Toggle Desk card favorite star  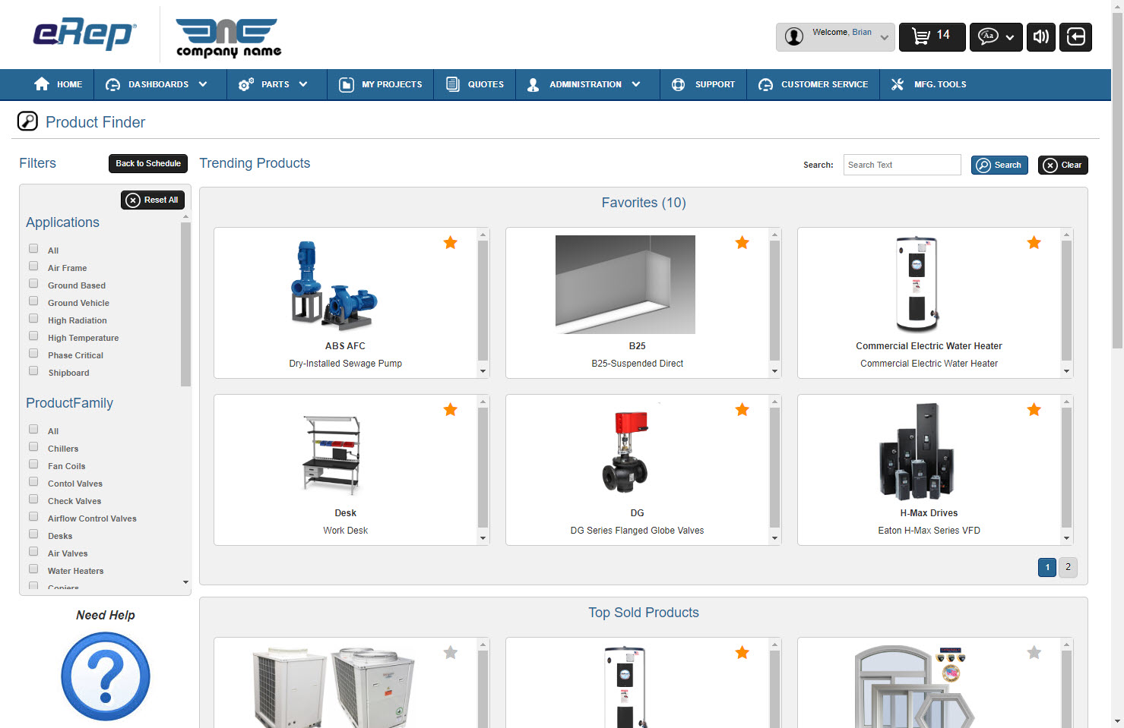click(451, 410)
